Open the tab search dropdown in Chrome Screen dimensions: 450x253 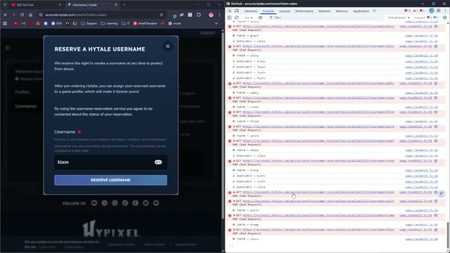pos(5,5)
